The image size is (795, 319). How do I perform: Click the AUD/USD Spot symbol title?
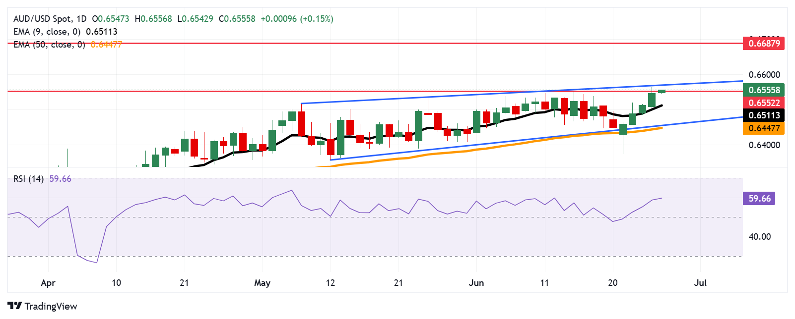pyautogui.click(x=42, y=19)
